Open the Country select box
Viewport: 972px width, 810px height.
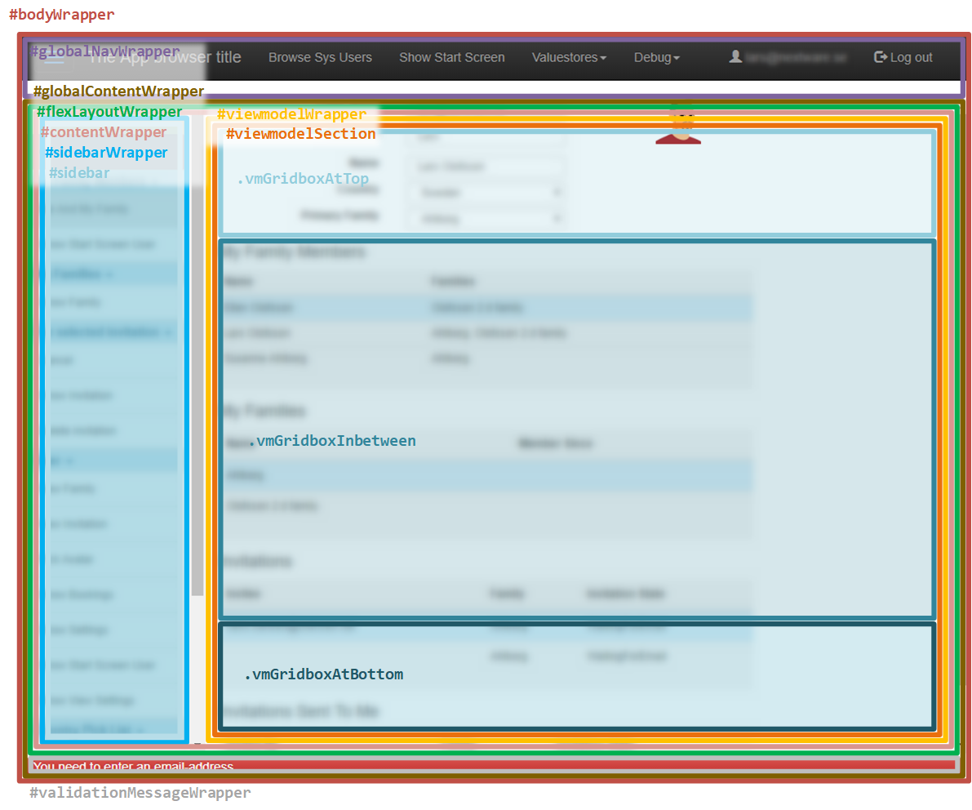489,193
